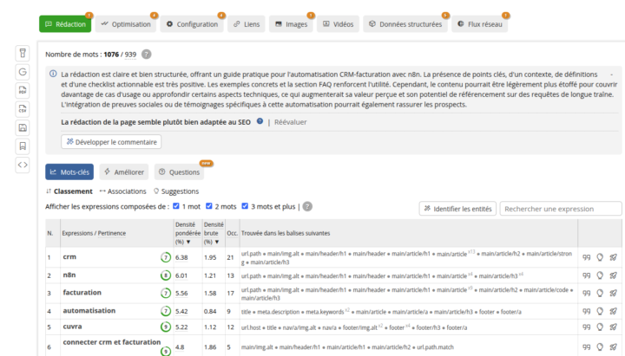Show the Associations view
This screenshot has height=356, width=625.
pos(122,191)
